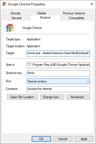Cancel the properties dialog

63,139
